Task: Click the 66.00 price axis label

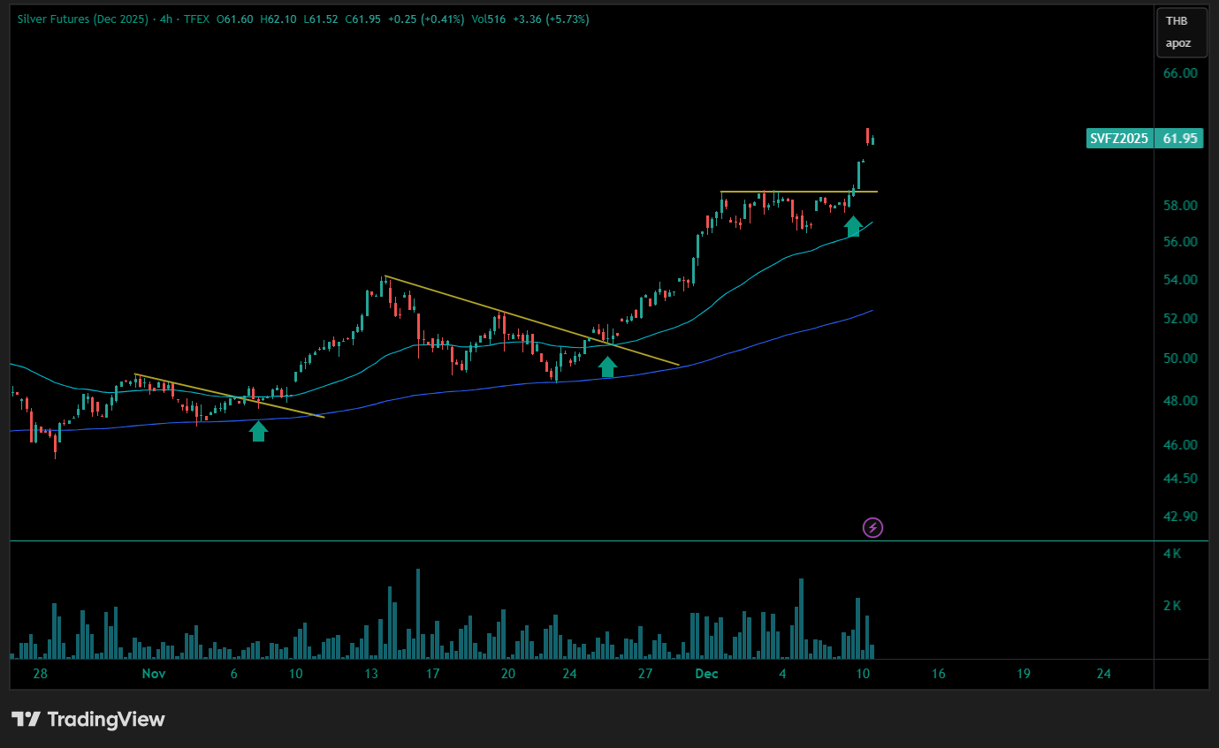Action: pos(1180,73)
